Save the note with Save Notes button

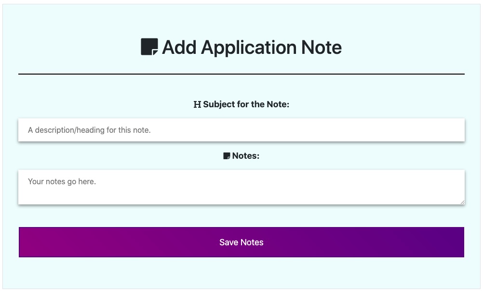tap(241, 242)
